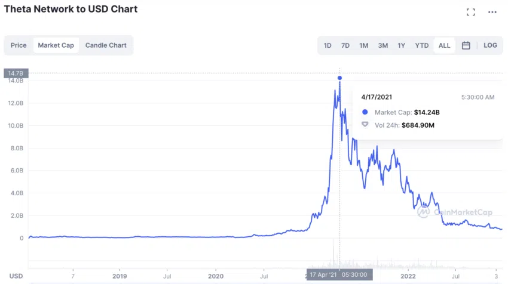Click the CoinMarketCap watermark logo
The height and width of the screenshot is (284, 508).
click(x=423, y=212)
